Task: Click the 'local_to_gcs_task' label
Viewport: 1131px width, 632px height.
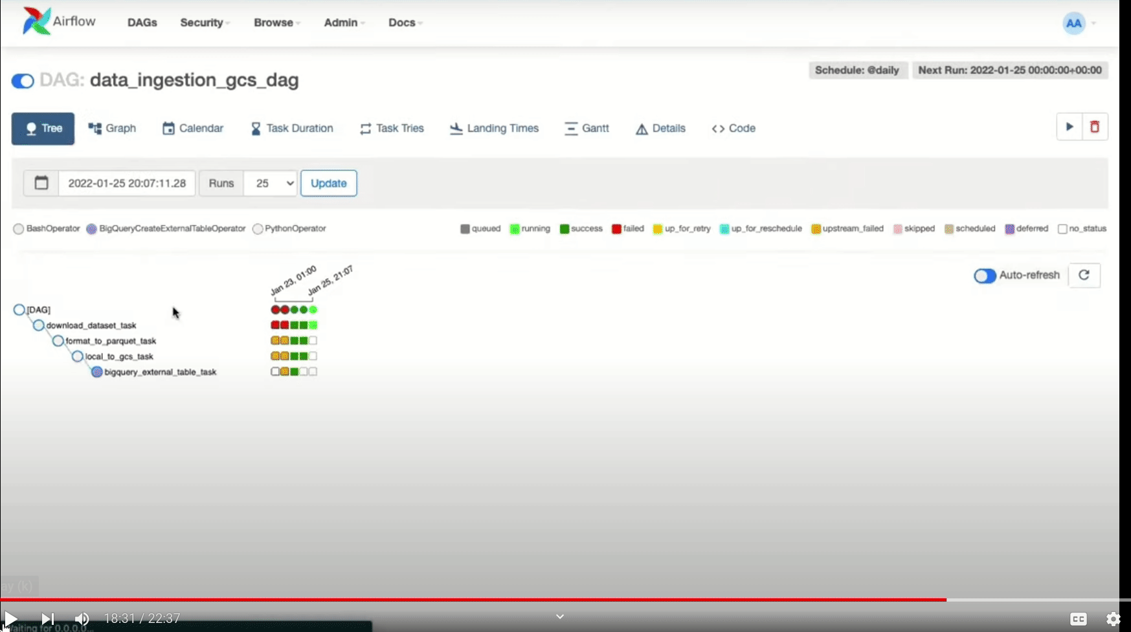Action: tap(119, 356)
